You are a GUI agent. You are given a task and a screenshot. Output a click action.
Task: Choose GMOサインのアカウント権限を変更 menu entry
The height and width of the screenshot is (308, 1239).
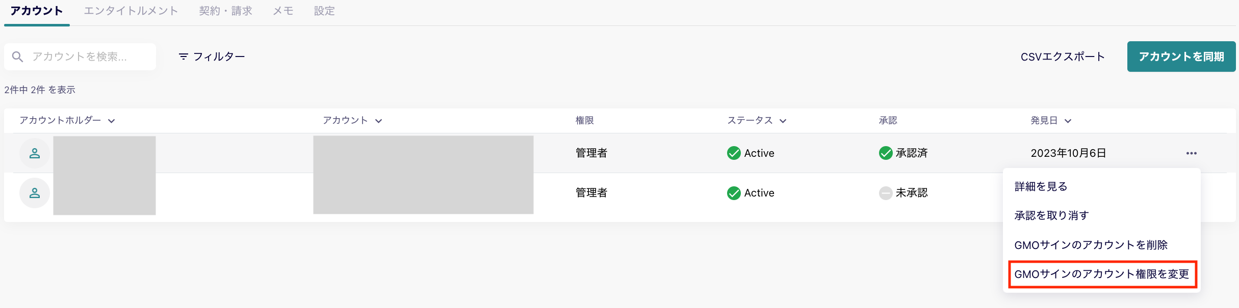(1101, 274)
